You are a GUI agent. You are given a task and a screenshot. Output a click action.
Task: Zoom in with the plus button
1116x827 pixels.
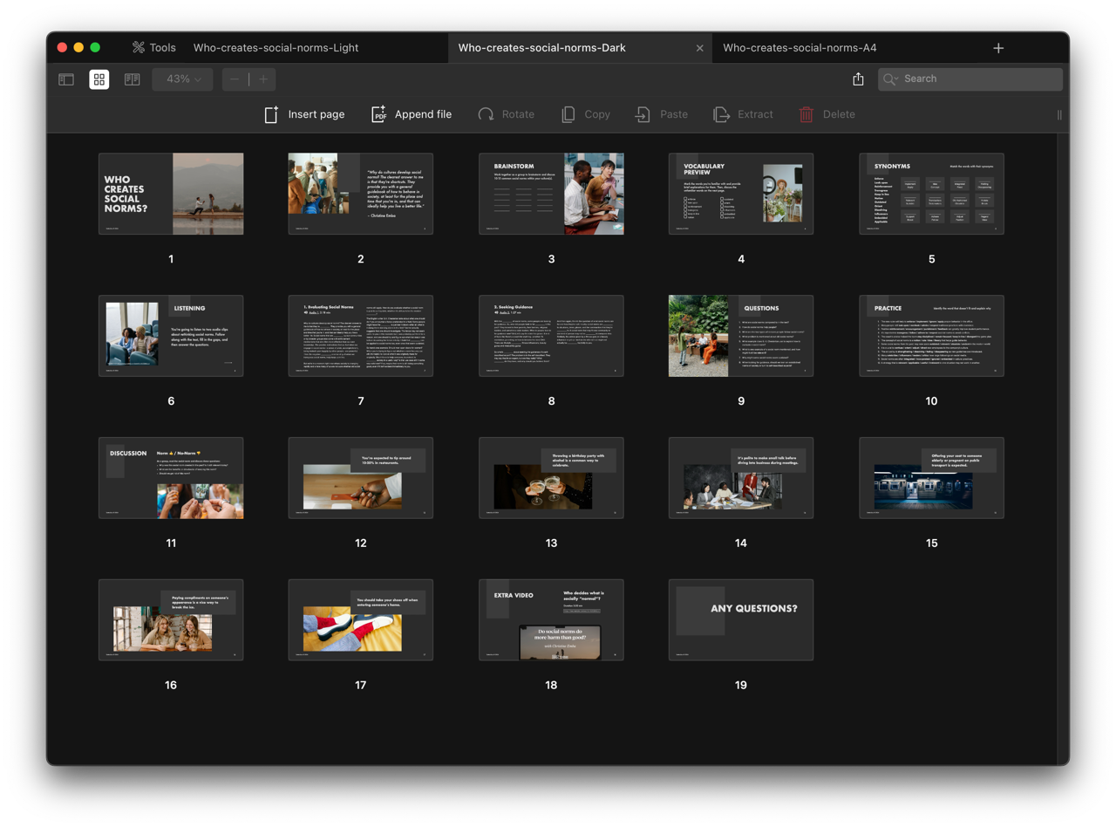click(263, 79)
